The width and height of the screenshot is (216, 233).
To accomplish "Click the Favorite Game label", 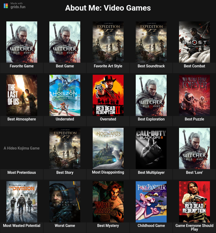I will pyautogui.click(x=22, y=66).
